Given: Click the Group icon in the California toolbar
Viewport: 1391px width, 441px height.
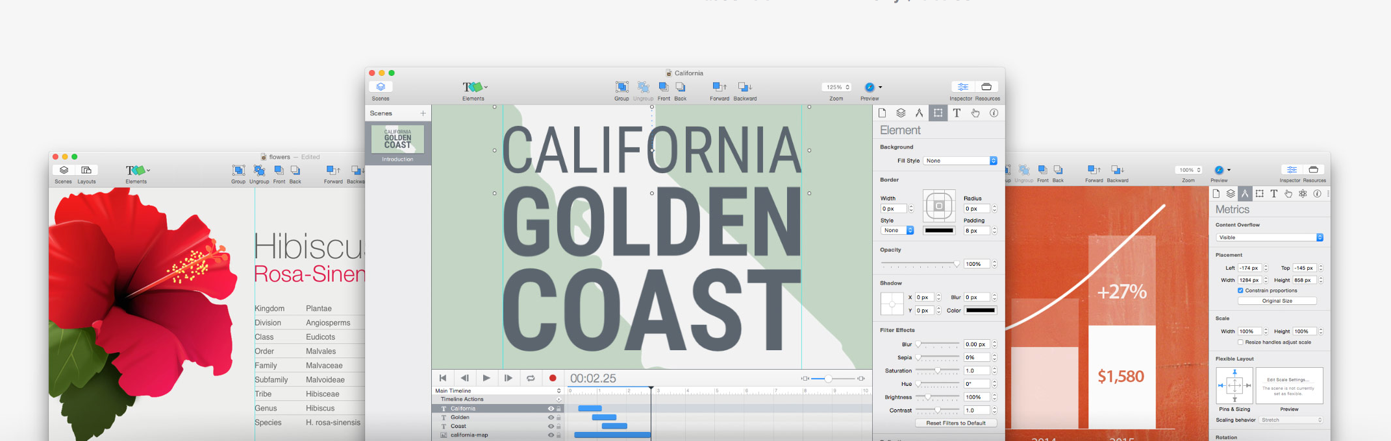Looking at the screenshot, I should point(621,87).
